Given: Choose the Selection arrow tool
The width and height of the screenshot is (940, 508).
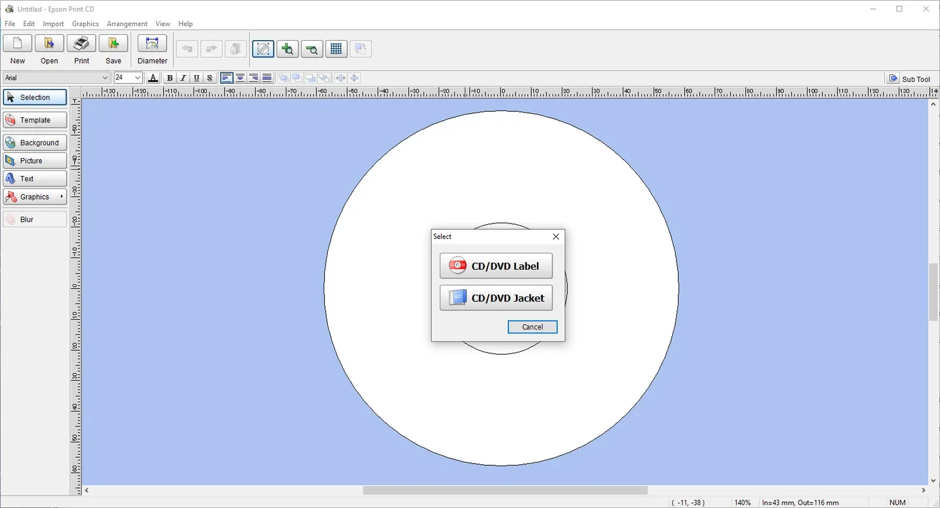Looking at the screenshot, I should point(35,97).
